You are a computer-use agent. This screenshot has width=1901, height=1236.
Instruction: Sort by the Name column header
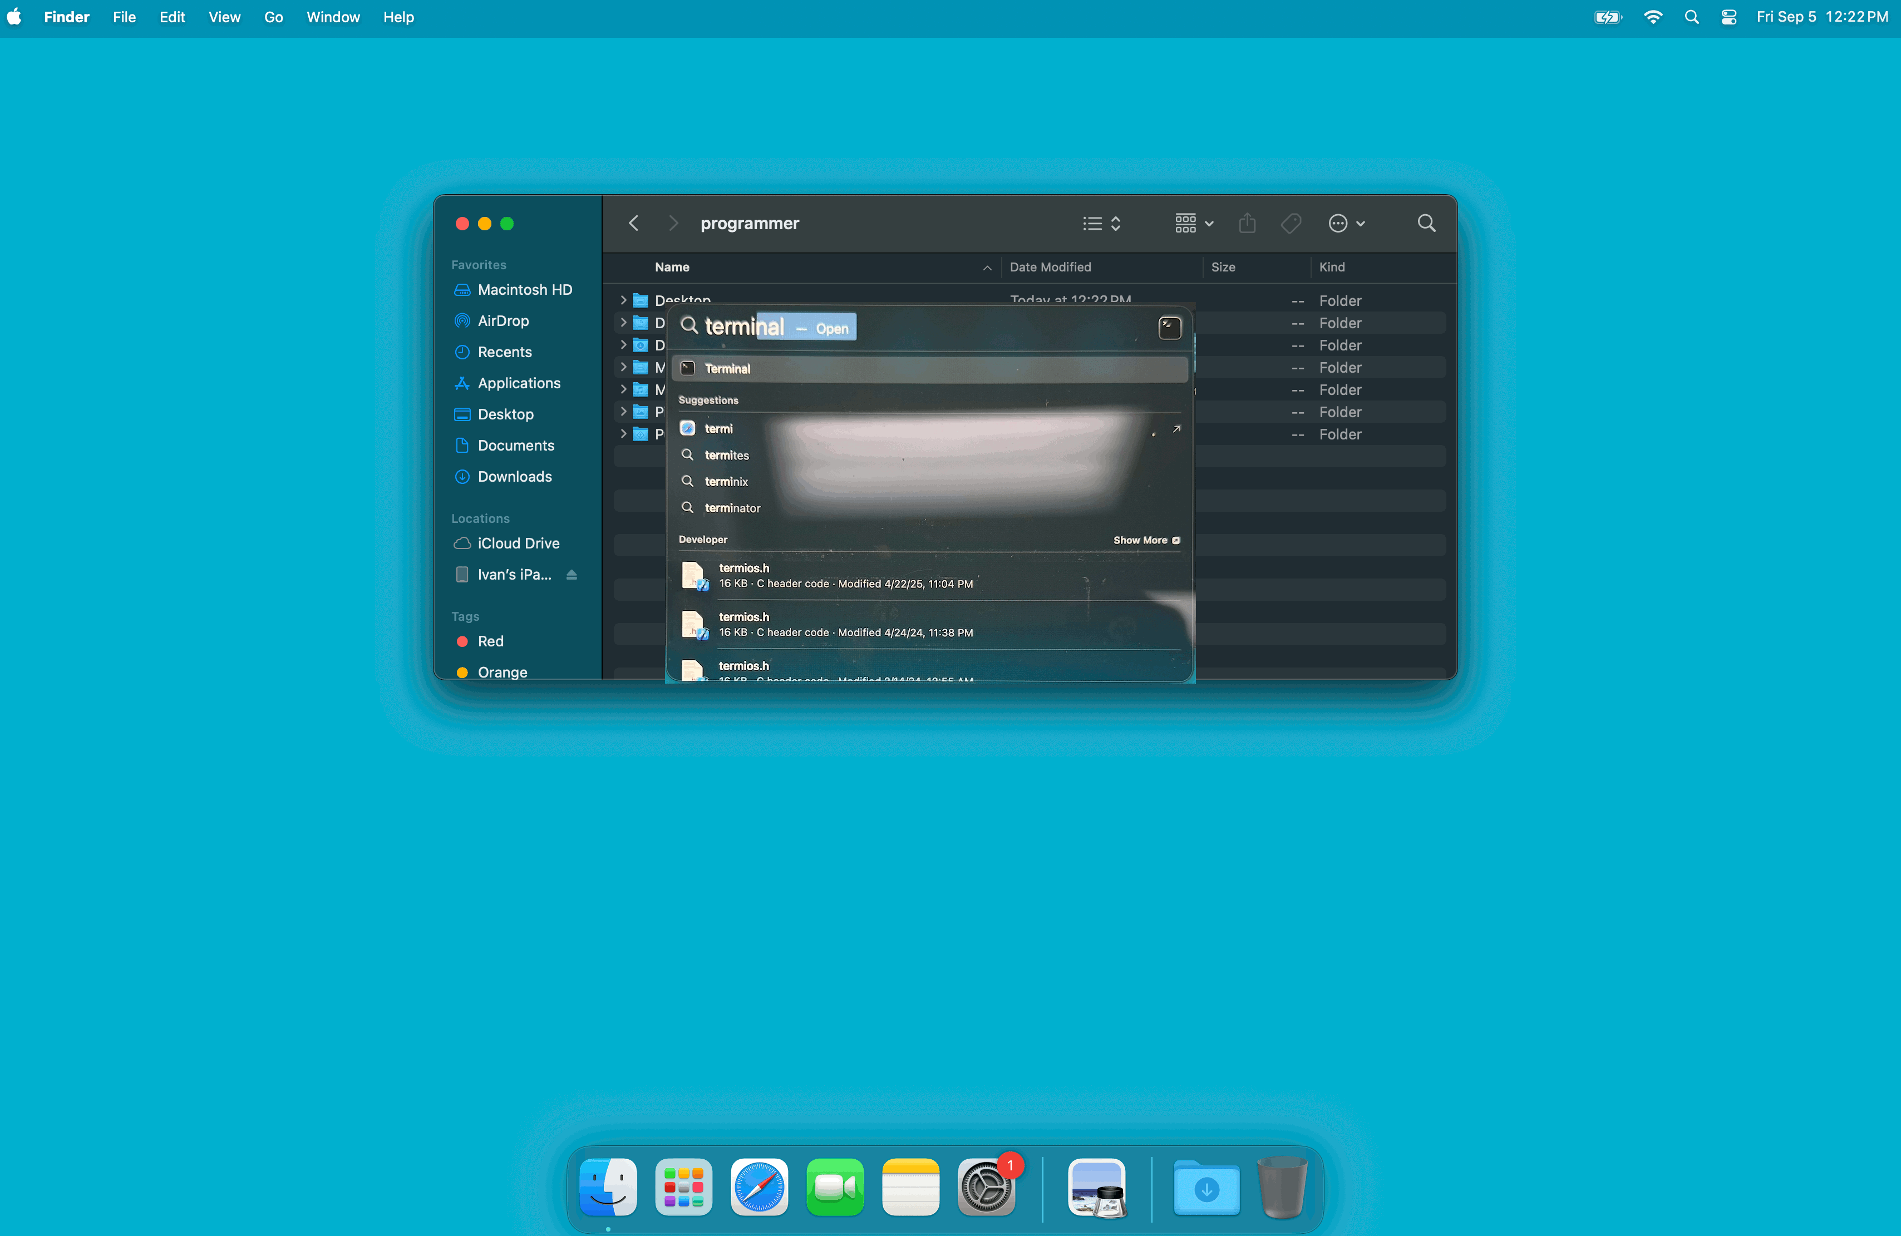point(672,266)
